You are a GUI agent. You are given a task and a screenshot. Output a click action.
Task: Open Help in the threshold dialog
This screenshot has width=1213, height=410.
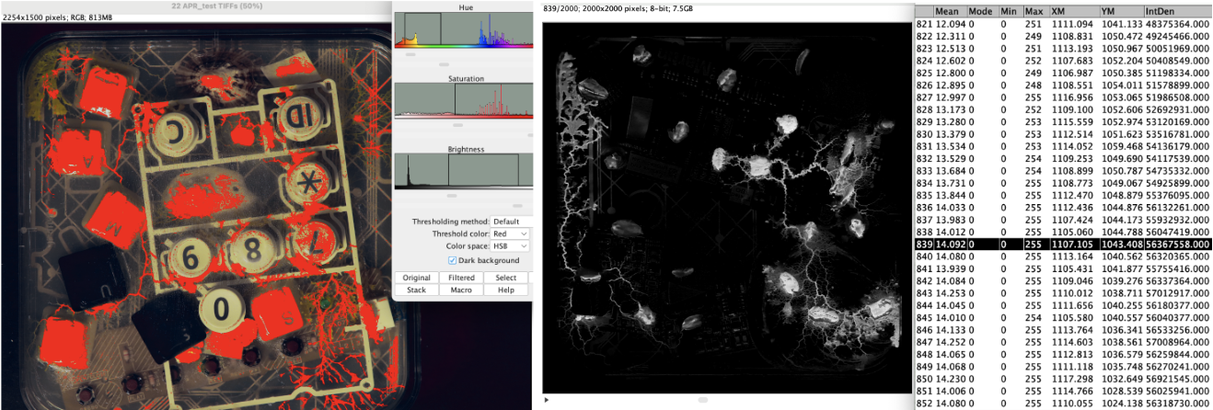507,290
